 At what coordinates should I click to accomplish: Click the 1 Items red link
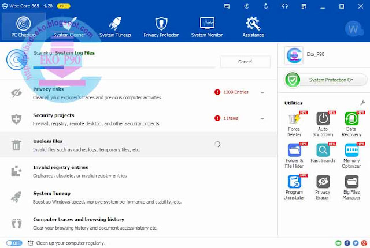231,118
